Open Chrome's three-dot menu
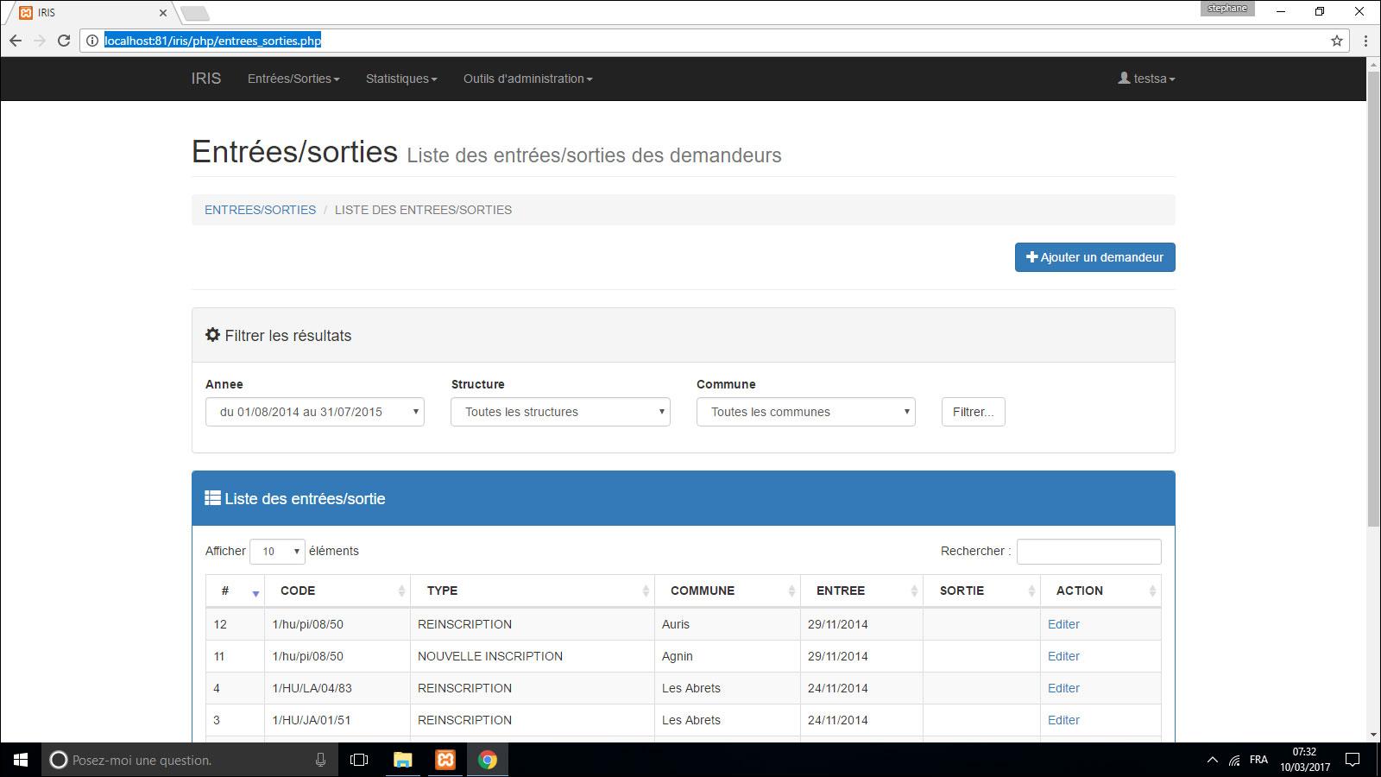1381x777 pixels. (1365, 41)
